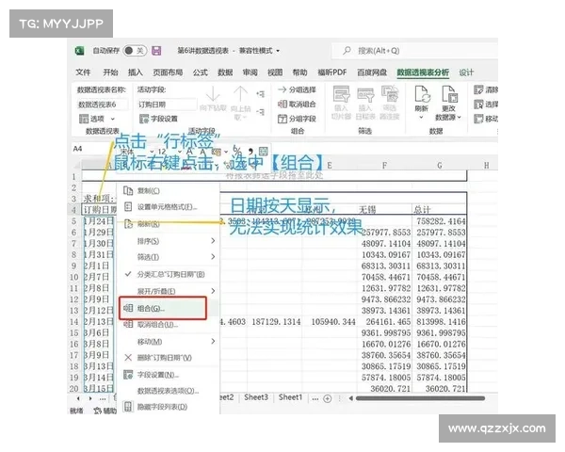This screenshot has height=452, width=565.
Task: Click the purple save icon
Action: pyautogui.click(x=156, y=51)
